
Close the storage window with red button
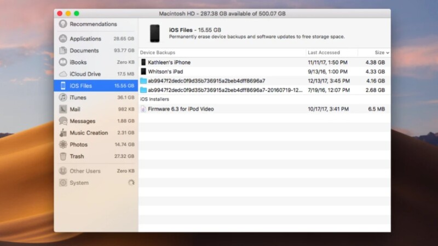(60, 13)
